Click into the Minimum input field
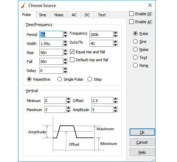 [x=55, y=101]
